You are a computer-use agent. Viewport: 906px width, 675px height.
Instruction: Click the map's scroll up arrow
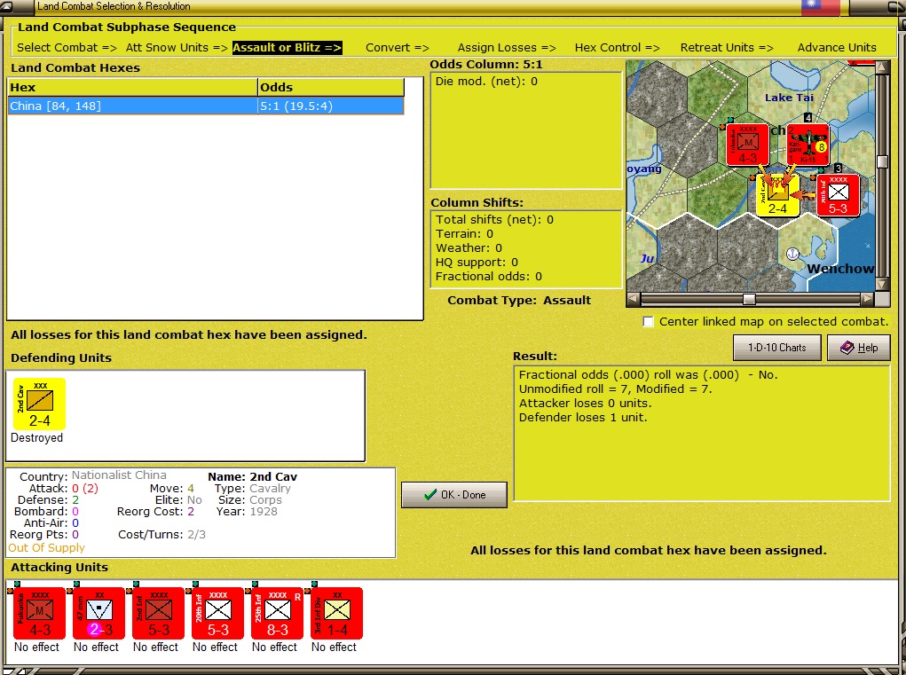tap(882, 67)
